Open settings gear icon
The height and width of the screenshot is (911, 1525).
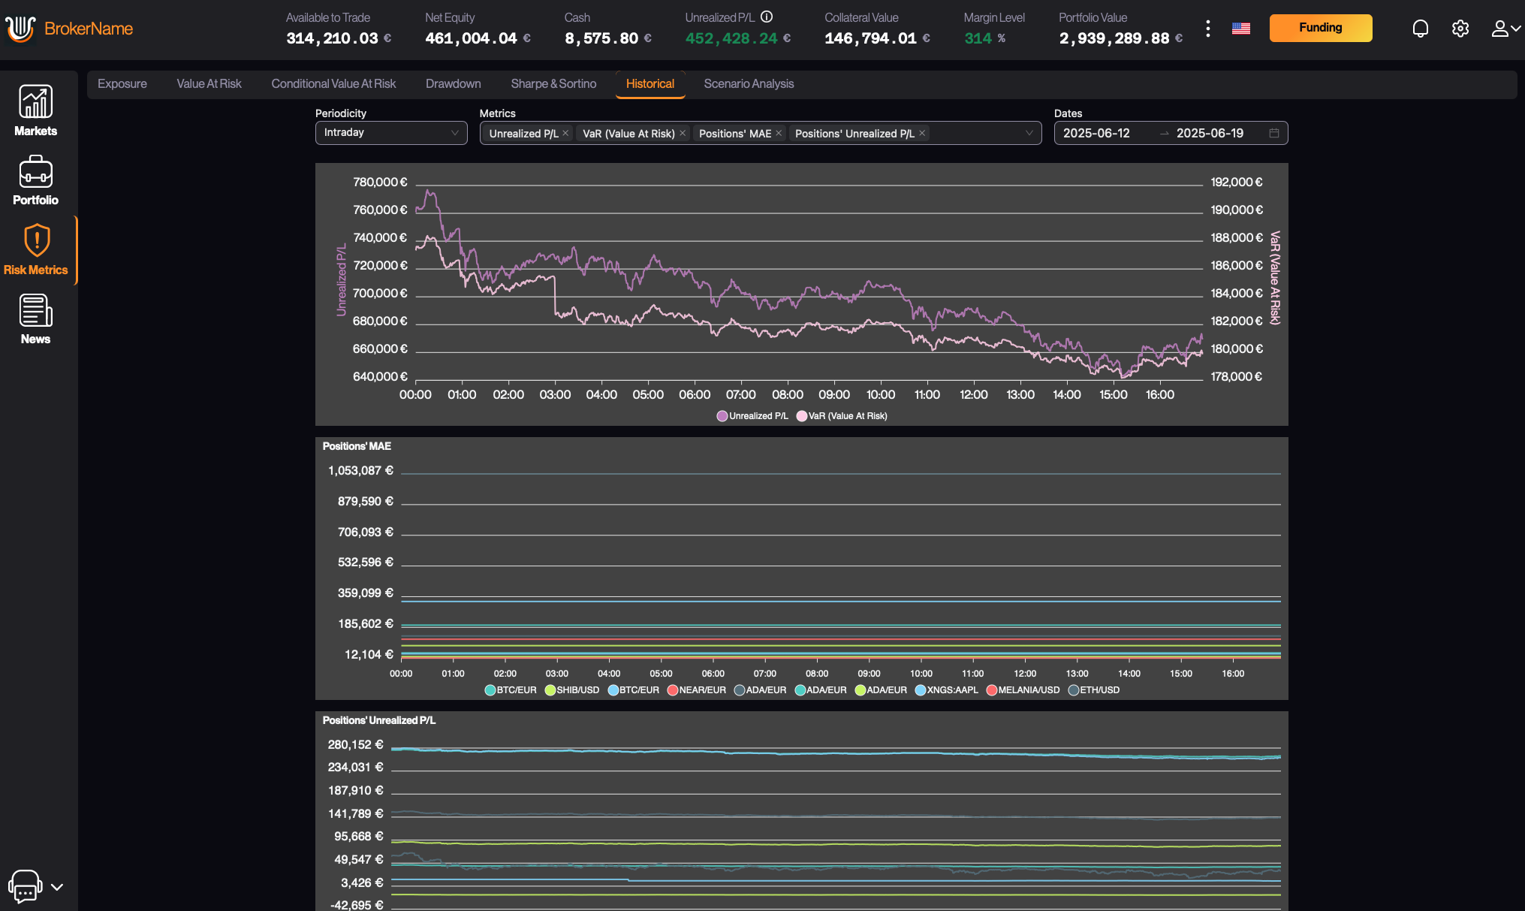(1460, 29)
